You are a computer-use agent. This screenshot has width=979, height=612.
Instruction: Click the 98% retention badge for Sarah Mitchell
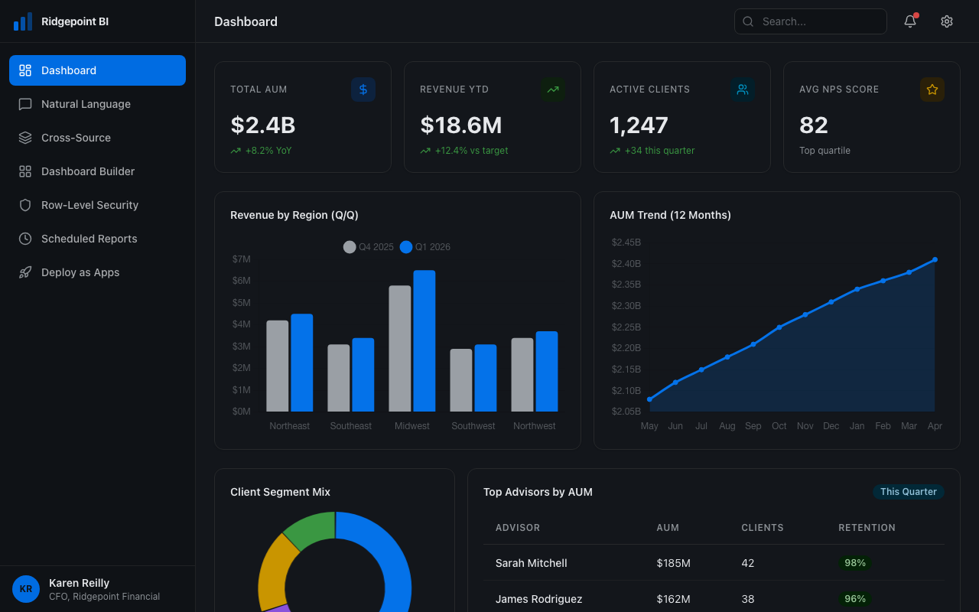pos(854,563)
